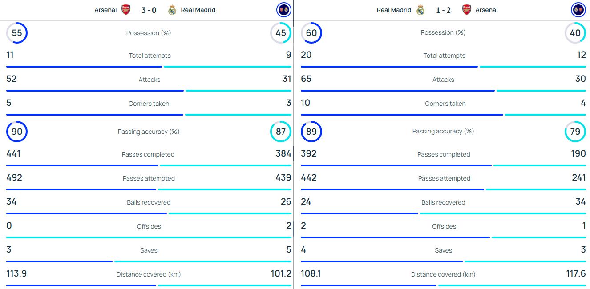This screenshot has width=590, height=289.
Task: Select the passing accuracy ring showing 90
Action: point(17,132)
